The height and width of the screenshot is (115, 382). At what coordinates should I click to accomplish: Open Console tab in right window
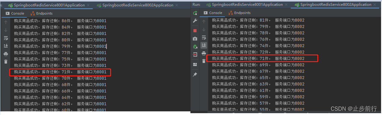click(213, 13)
